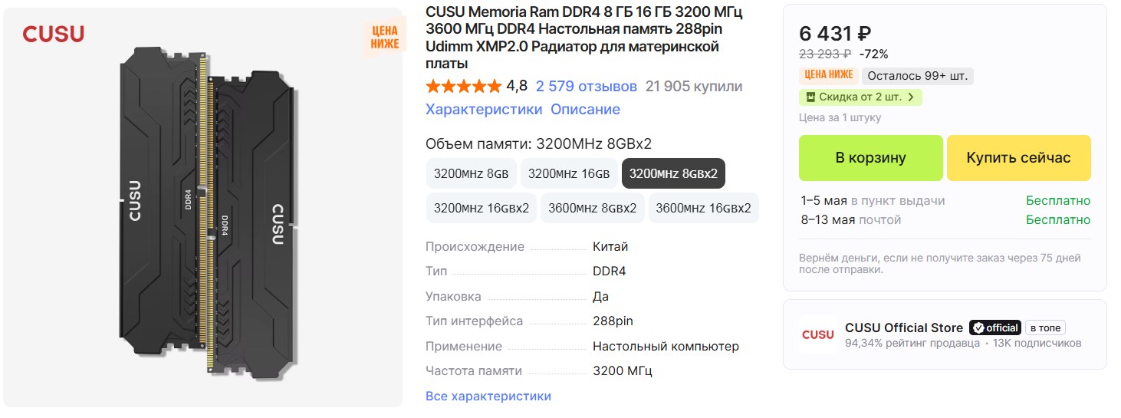Click the official verified badge
This screenshot has height=418, width=1121.
(994, 327)
